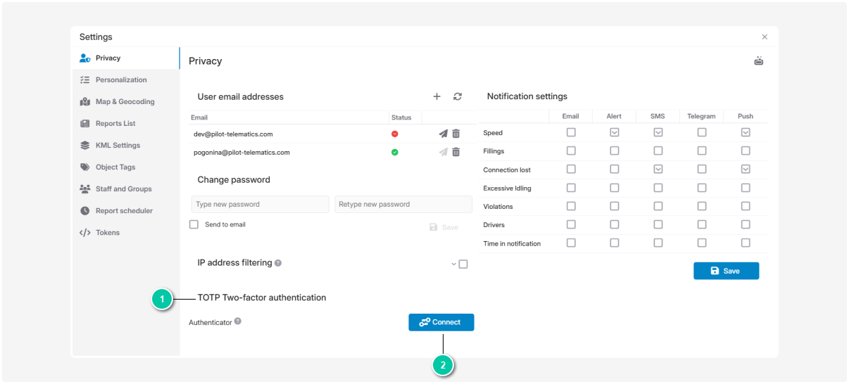Save the notification settings
Viewport: 849px width, 391px height.
tap(726, 271)
